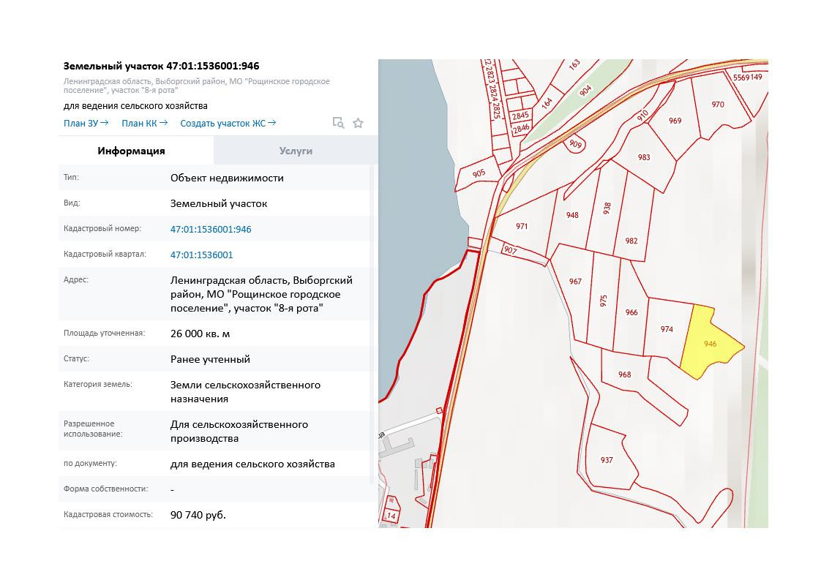
Task: Select parcel 937 on the map
Action: (x=607, y=459)
